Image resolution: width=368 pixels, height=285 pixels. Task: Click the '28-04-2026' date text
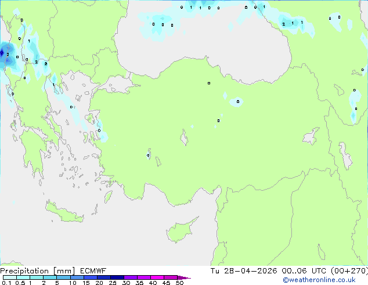(x=250, y=271)
